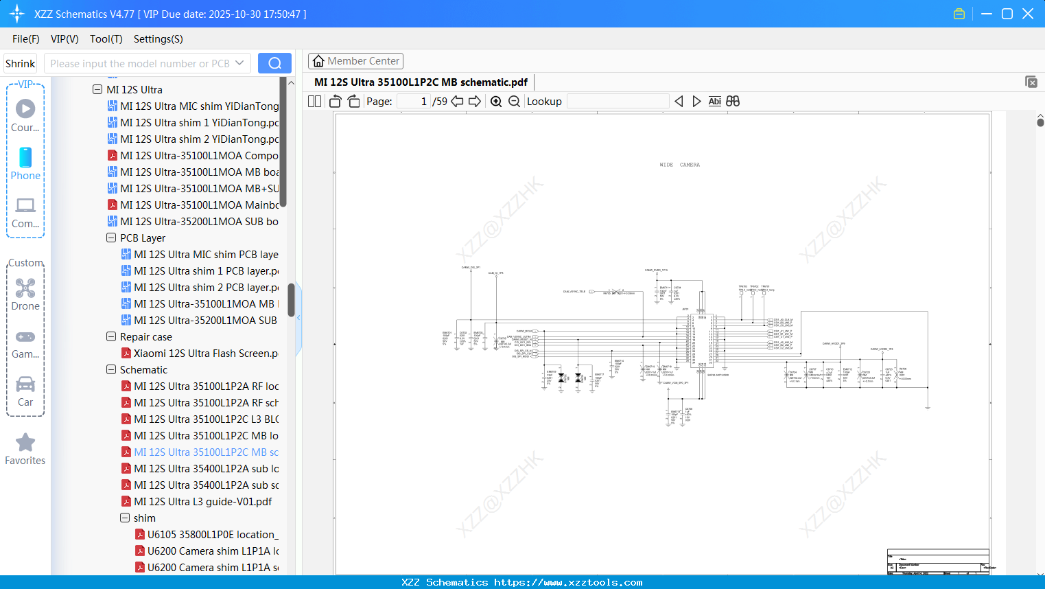Toggle whole-word matching with the Abi icon

pyautogui.click(x=715, y=101)
